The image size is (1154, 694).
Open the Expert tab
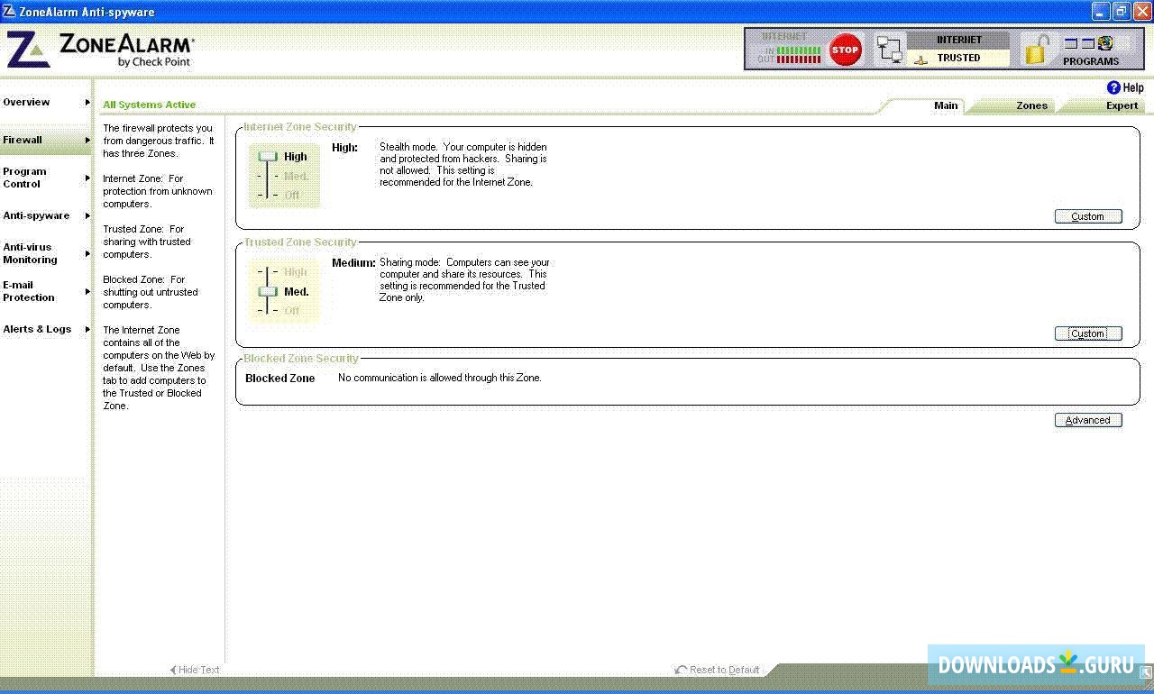[1122, 105]
